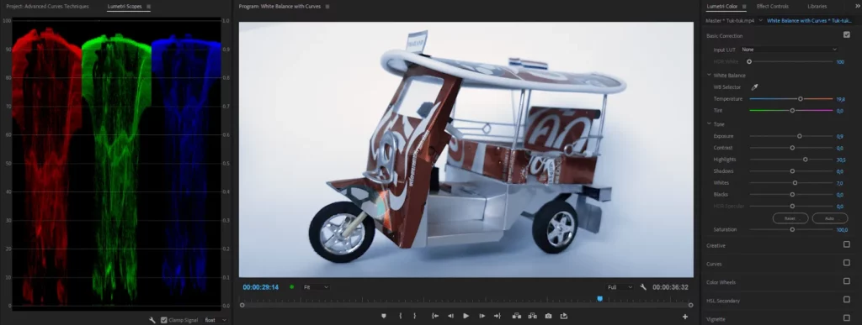The height and width of the screenshot is (325, 862).
Task: Open the Program monitor panel menu
Action: pyautogui.click(x=327, y=7)
